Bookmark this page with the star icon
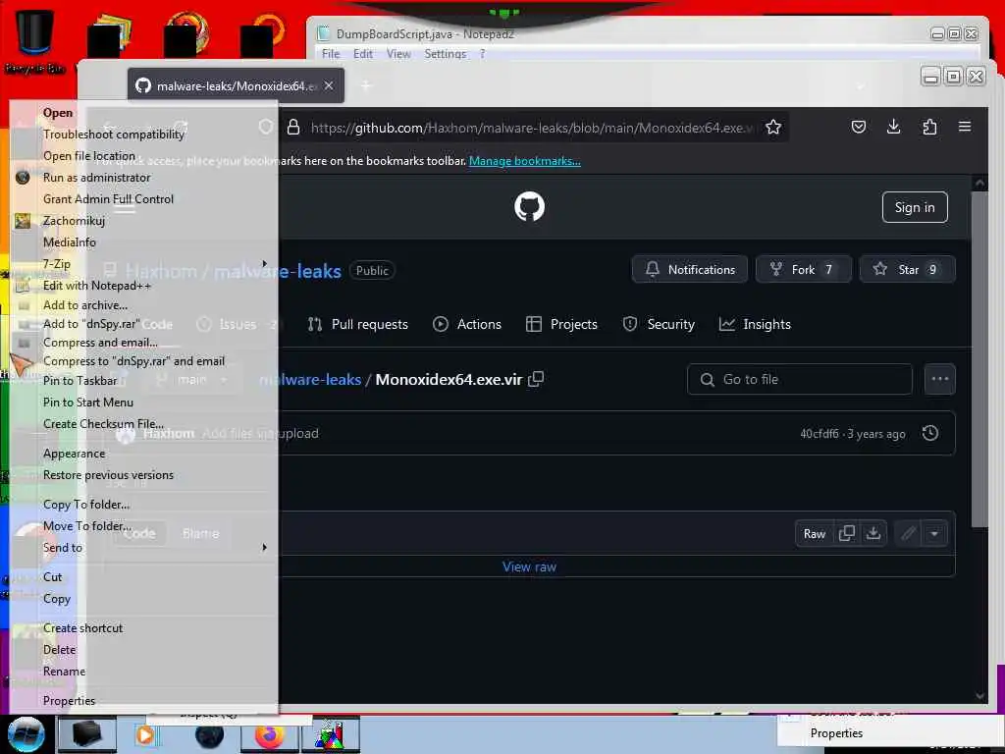The image size is (1005, 754). tap(773, 127)
